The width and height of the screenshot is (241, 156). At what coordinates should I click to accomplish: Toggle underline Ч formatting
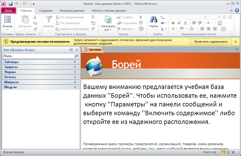(x=185, y=23)
